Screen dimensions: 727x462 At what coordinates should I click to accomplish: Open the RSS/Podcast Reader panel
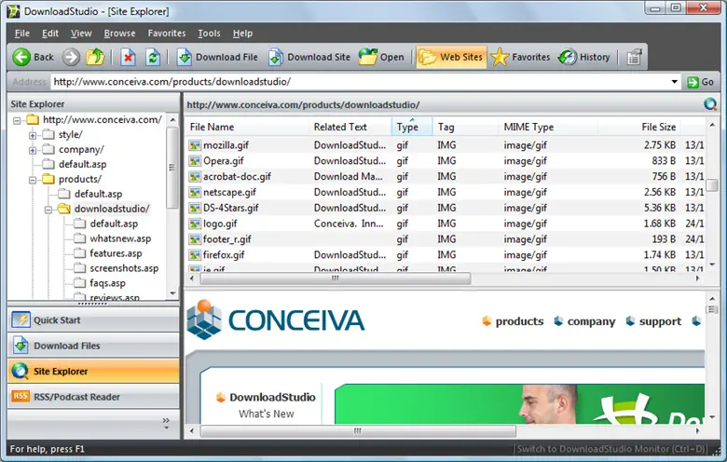93,397
